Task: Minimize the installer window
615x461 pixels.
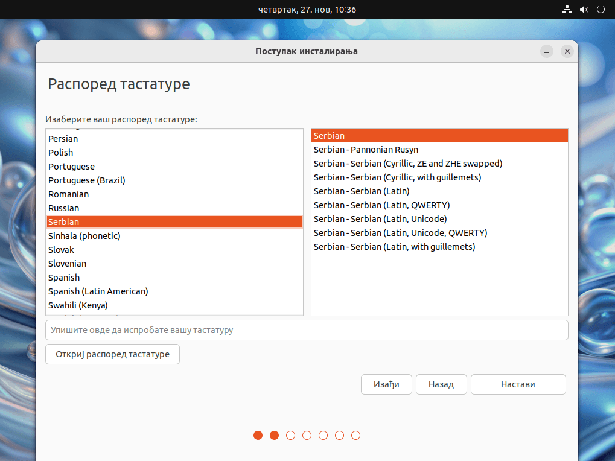Action: pos(546,51)
